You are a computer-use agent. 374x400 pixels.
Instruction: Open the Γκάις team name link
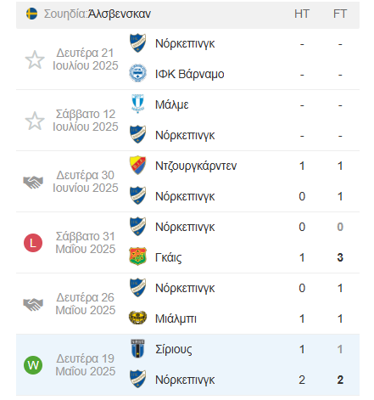click(x=169, y=257)
